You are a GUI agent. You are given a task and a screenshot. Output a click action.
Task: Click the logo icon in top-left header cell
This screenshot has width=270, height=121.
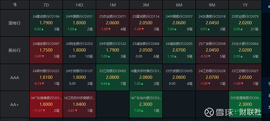coord(15,5)
